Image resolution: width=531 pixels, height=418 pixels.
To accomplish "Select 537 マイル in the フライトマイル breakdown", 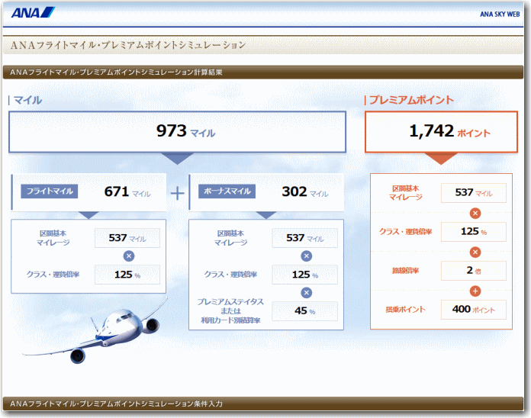I will pos(127,238).
